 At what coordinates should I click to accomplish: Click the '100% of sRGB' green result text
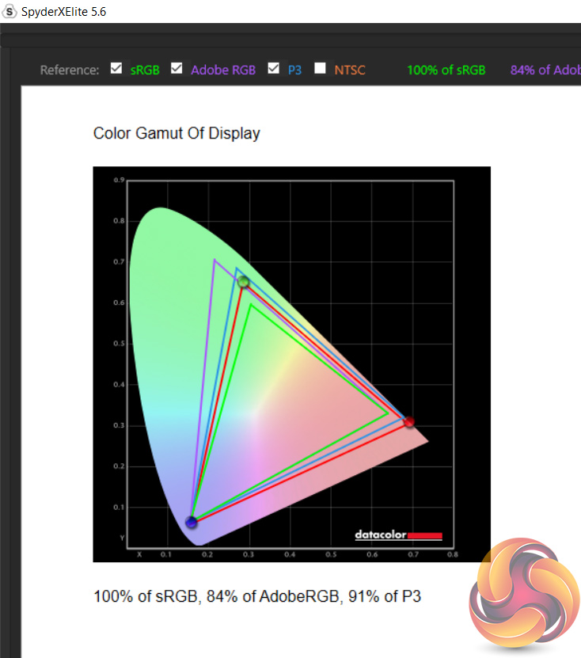tap(446, 70)
